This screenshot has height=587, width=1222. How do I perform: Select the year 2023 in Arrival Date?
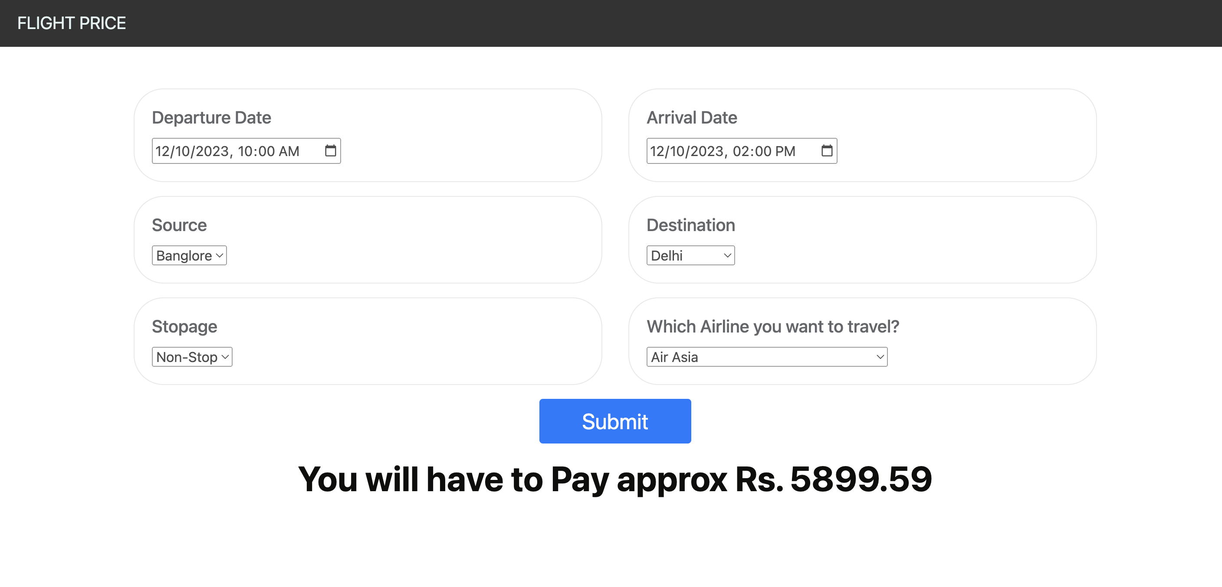[x=707, y=151]
